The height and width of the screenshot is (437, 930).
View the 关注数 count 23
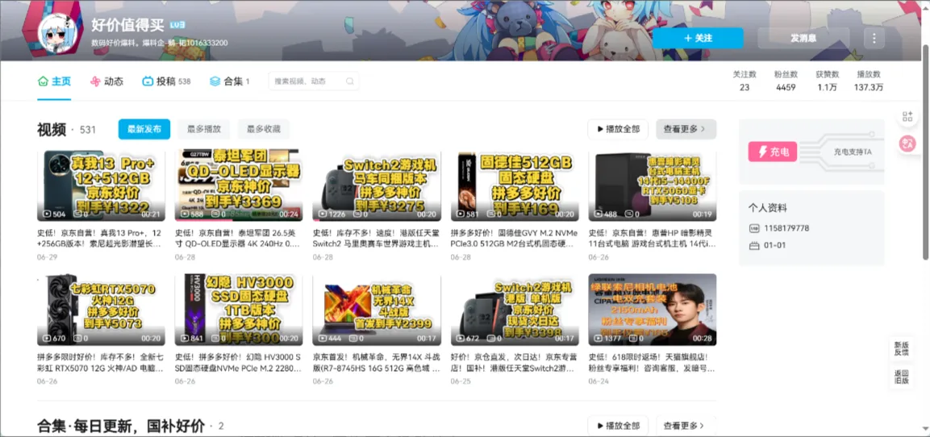pos(744,81)
